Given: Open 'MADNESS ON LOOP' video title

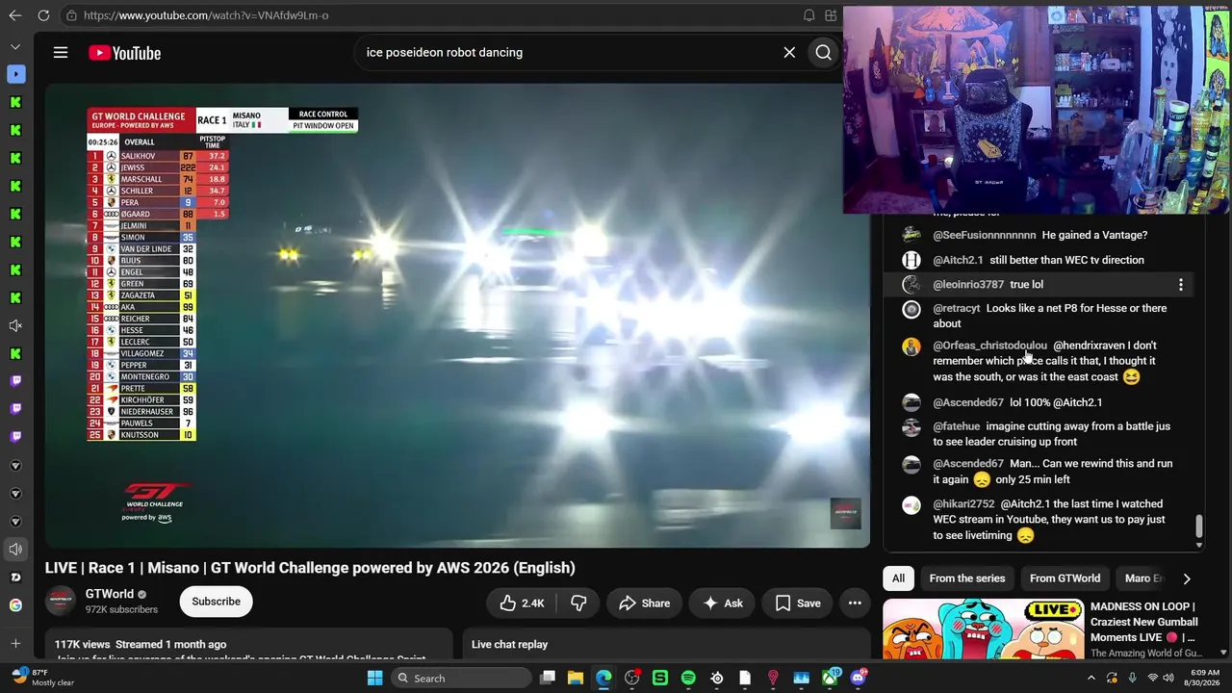Looking at the screenshot, I should click(x=1142, y=622).
